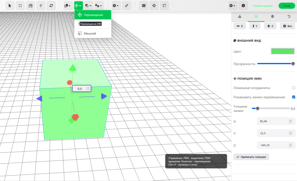297x181 pixels.
Task: Click the measuring tool icon in toolbar
Action: click(x=30, y=6)
